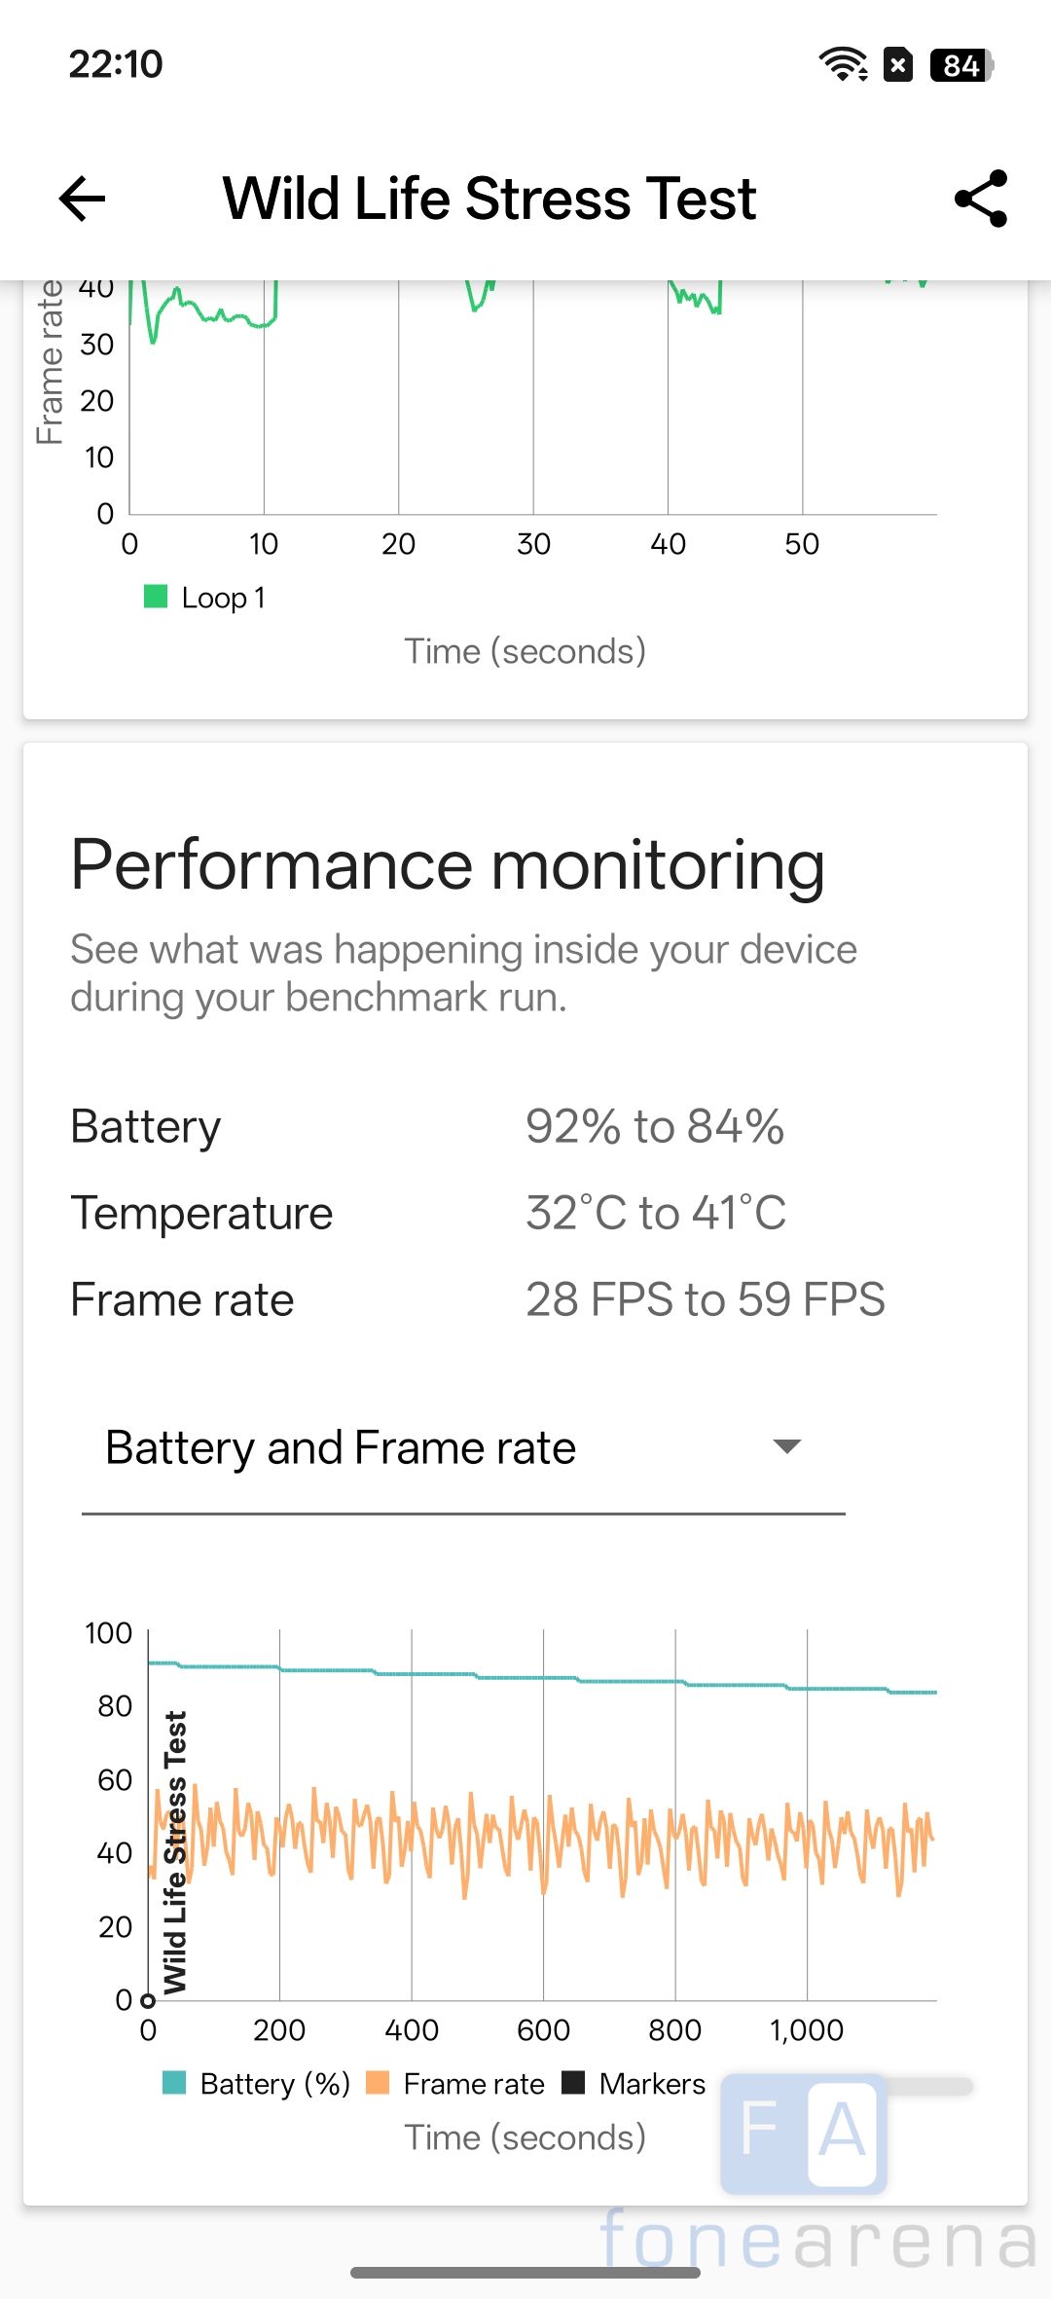Tap the Performance monitoring heading
Image resolution: width=1051 pixels, height=2299 pixels.
tap(448, 865)
